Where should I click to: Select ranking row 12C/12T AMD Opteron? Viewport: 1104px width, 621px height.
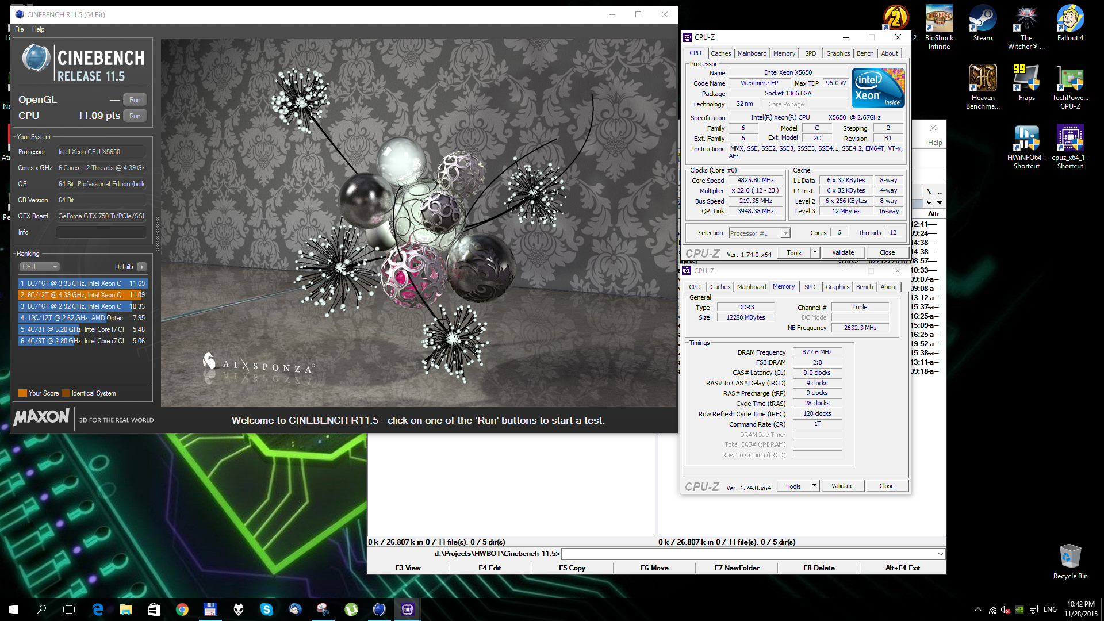pos(83,318)
